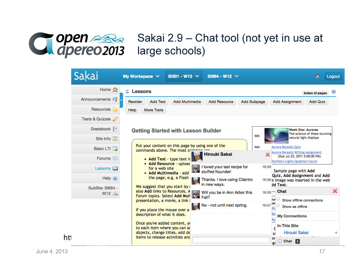The image size is (361, 279).
Task: Click the aurora image thumbnail
Action: pyautogui.click(x=276, y=136)
